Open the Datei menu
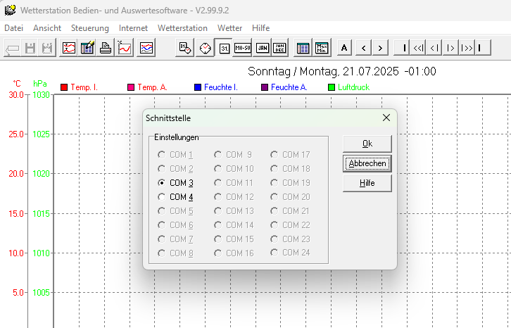This screenshot has width=511, height=328. click(x=13, y=28)
